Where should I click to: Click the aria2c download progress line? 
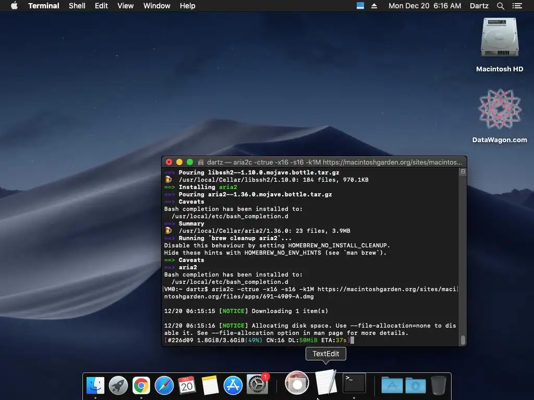[257, 340]
